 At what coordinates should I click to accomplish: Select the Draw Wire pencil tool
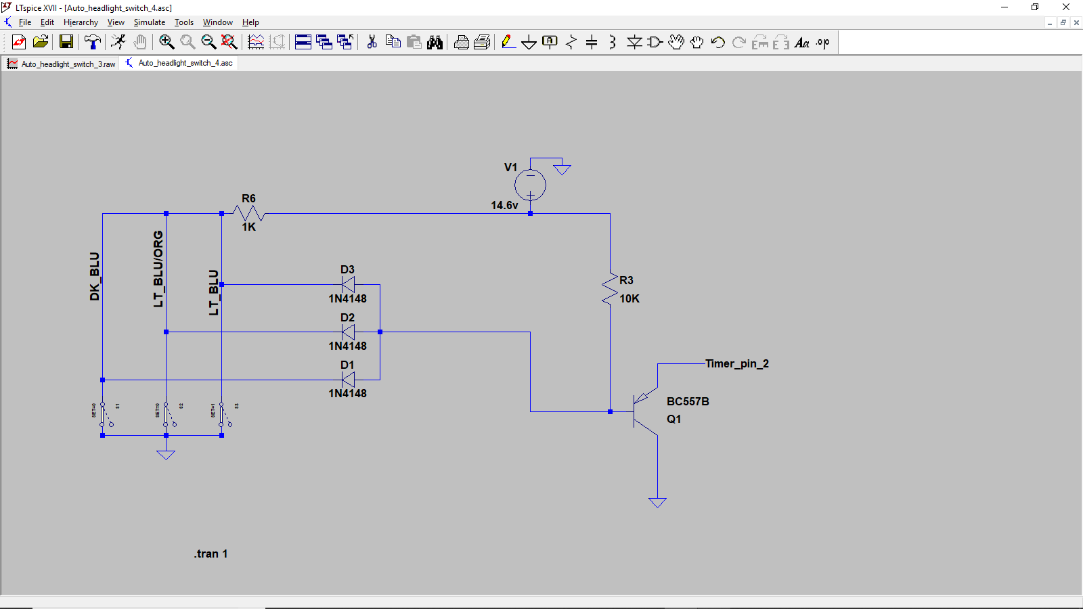pyautogui.click(x=508, y=42)
